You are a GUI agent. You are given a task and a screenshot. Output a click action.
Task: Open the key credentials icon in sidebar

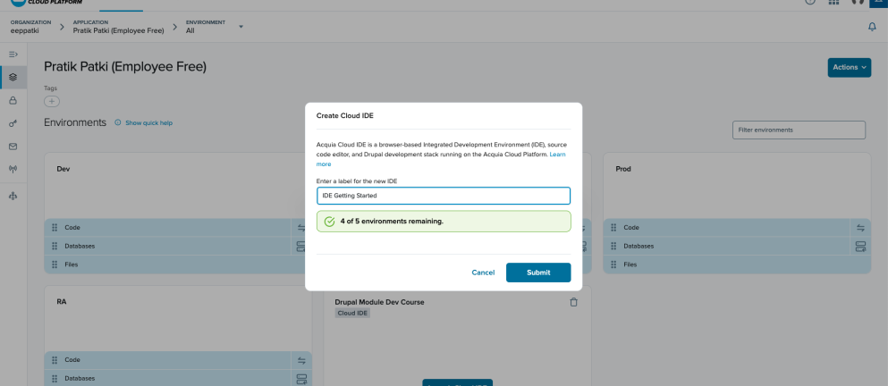[x=13, y=123]
